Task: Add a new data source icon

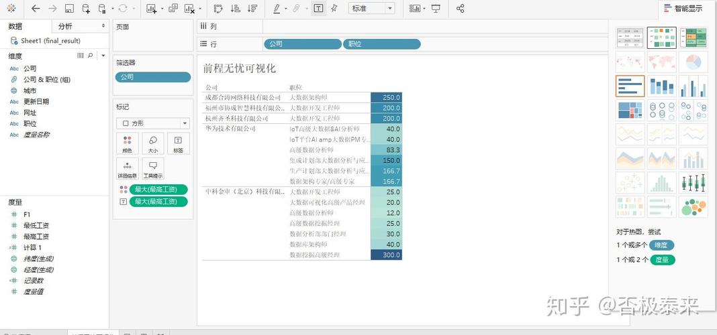Action: (85, 8)
